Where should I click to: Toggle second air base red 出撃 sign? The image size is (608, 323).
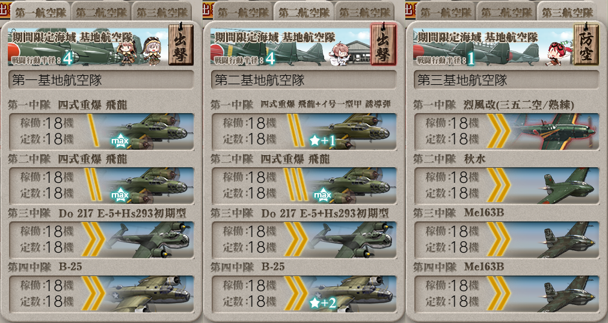click(x=384, y=45)
